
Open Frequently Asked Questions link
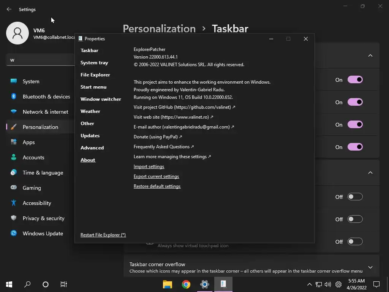164,147
